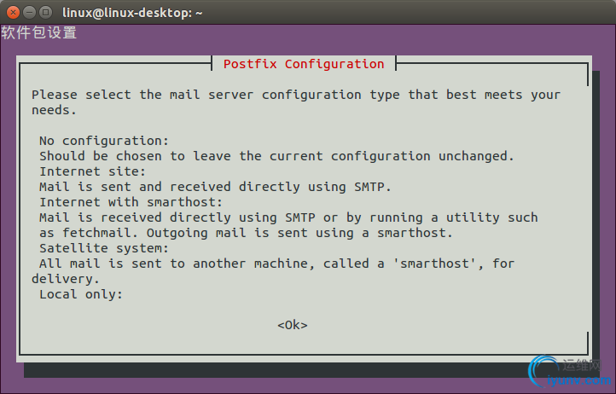Click the 'as fetchmail. Outgoing mail' line

246,233
